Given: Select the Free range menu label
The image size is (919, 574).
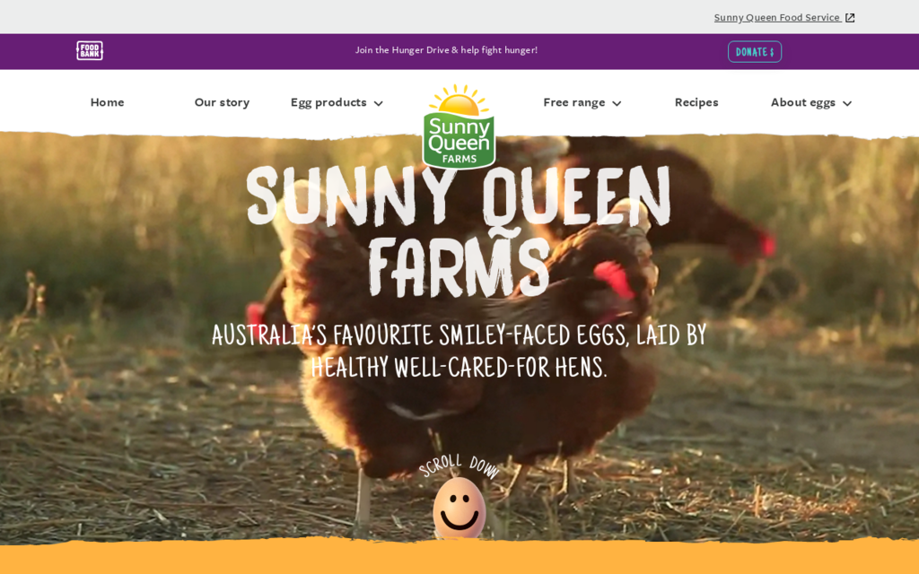Looking at the screenshot, I should click(574, 102).
